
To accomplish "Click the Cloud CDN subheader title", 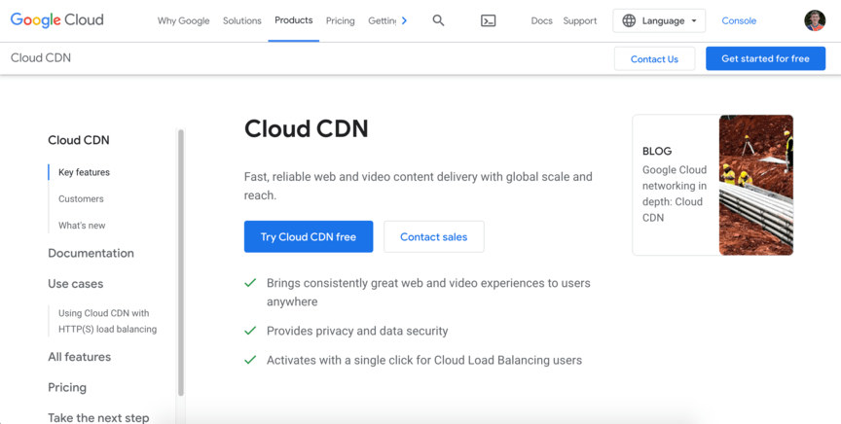I will pyautogui.click(x=41, y=58).
